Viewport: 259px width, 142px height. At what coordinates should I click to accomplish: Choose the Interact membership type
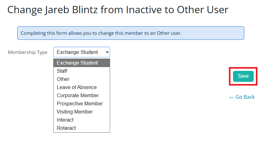point(65,120)
